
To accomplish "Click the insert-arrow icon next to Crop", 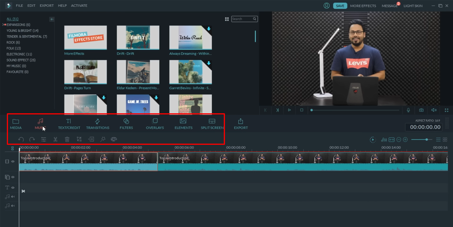I will pyautogui.click(x=91, y=139).
